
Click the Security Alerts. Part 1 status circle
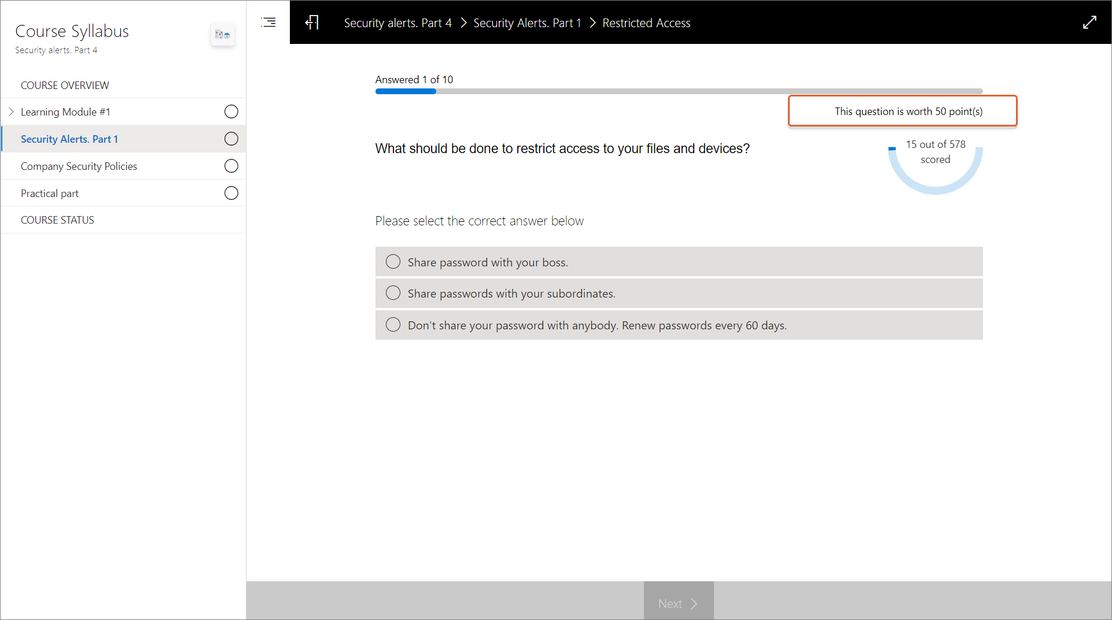(231, 139)
